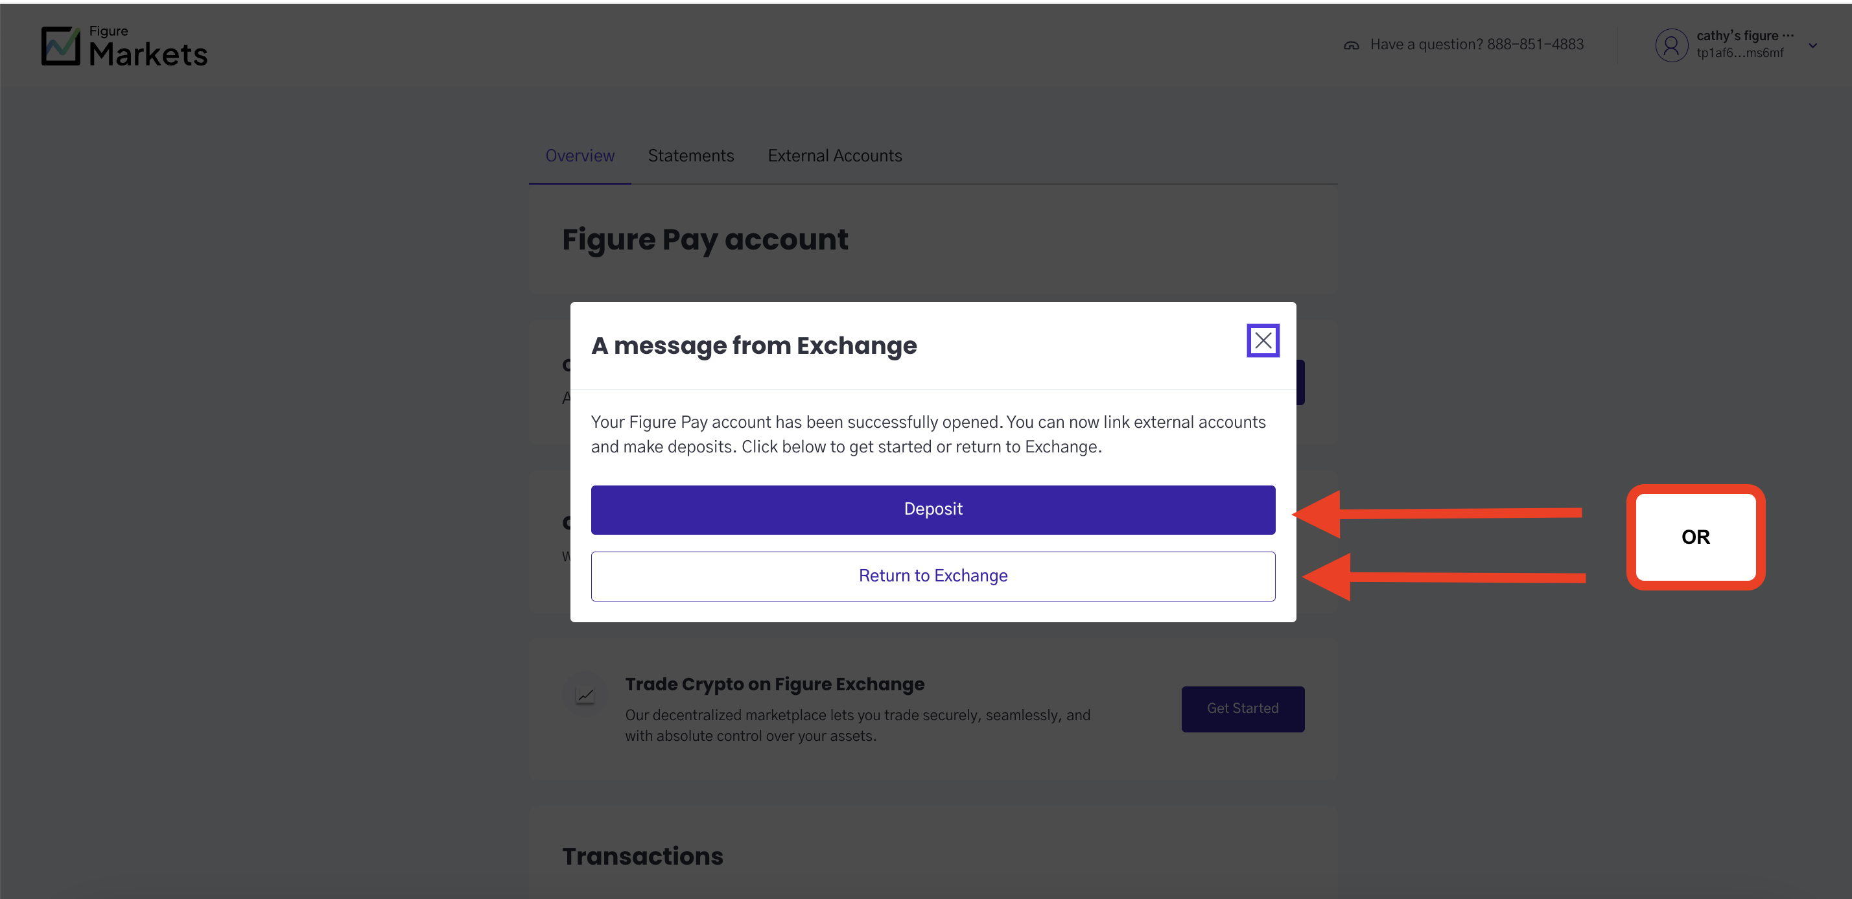Select Return to Exchange button

[932, 576]
